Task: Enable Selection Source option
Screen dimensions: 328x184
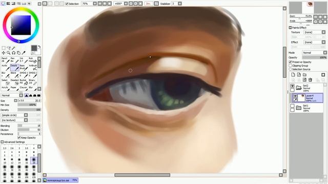Action: (x=291, y=69)
